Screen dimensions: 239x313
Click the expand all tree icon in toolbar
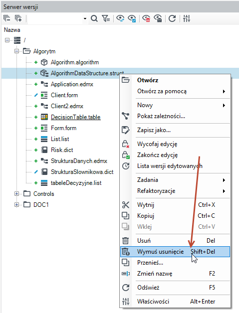(18, 18)
